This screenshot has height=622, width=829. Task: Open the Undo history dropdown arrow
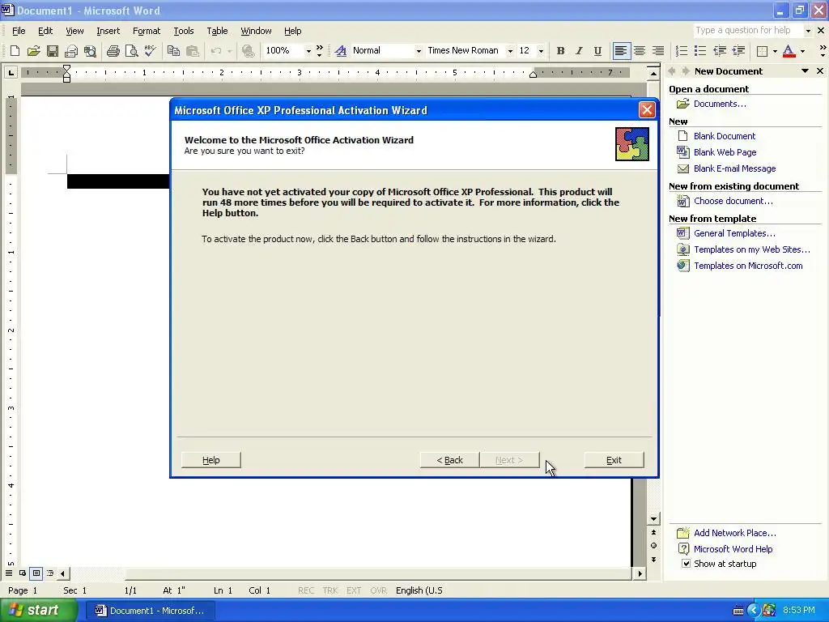229,51
